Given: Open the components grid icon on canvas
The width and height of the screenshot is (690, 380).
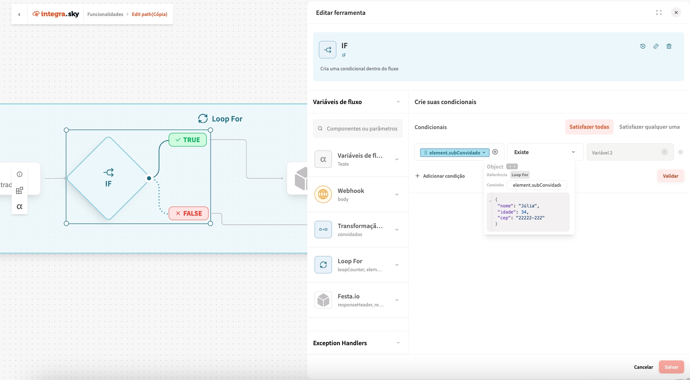Looking at the screenshot, I should click(x=20, y=190).
